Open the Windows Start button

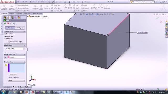[3, 92]
